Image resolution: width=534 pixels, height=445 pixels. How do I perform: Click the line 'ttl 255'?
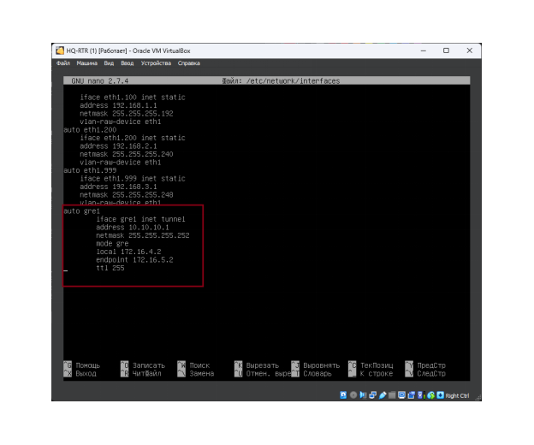(x=110, y=269)
